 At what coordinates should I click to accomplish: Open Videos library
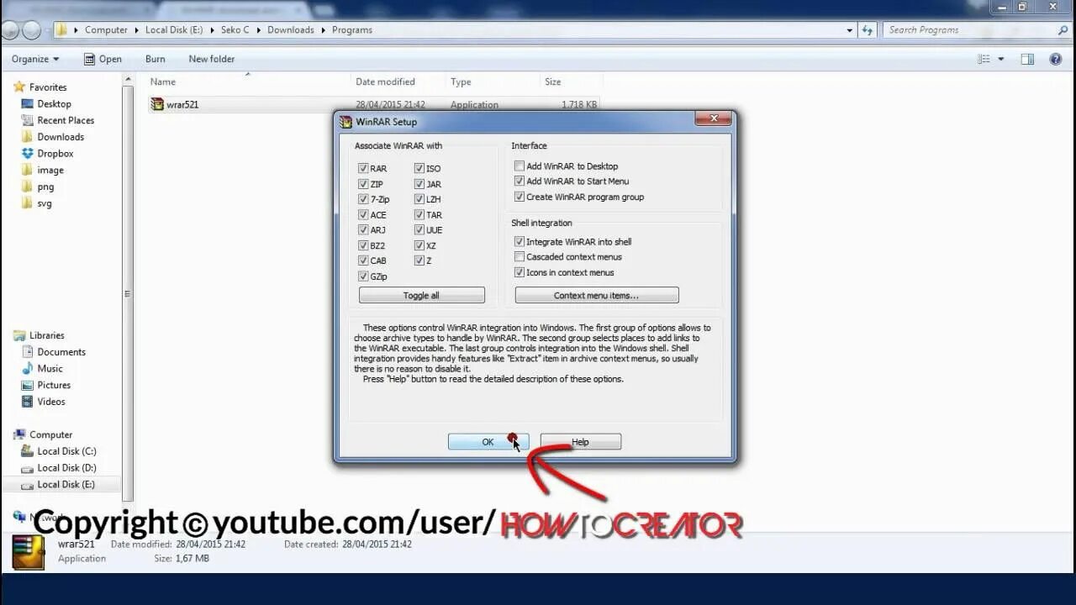[50, 402]
